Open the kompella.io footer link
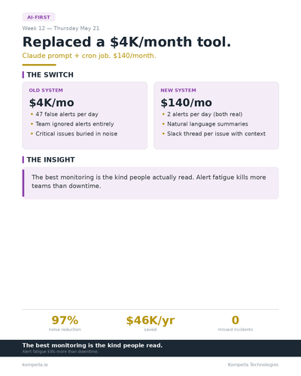The height and width of the screenshot is (376, 301). tap(35, 365)
